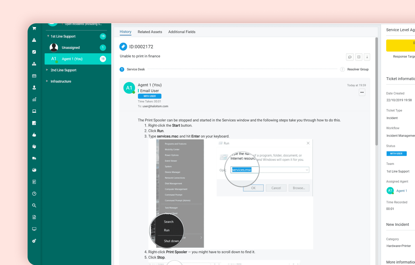Click the Time Recorded value 00:01
Image resolution: width=415 pixels, height=265 pixels.
(x=390, y=209)
